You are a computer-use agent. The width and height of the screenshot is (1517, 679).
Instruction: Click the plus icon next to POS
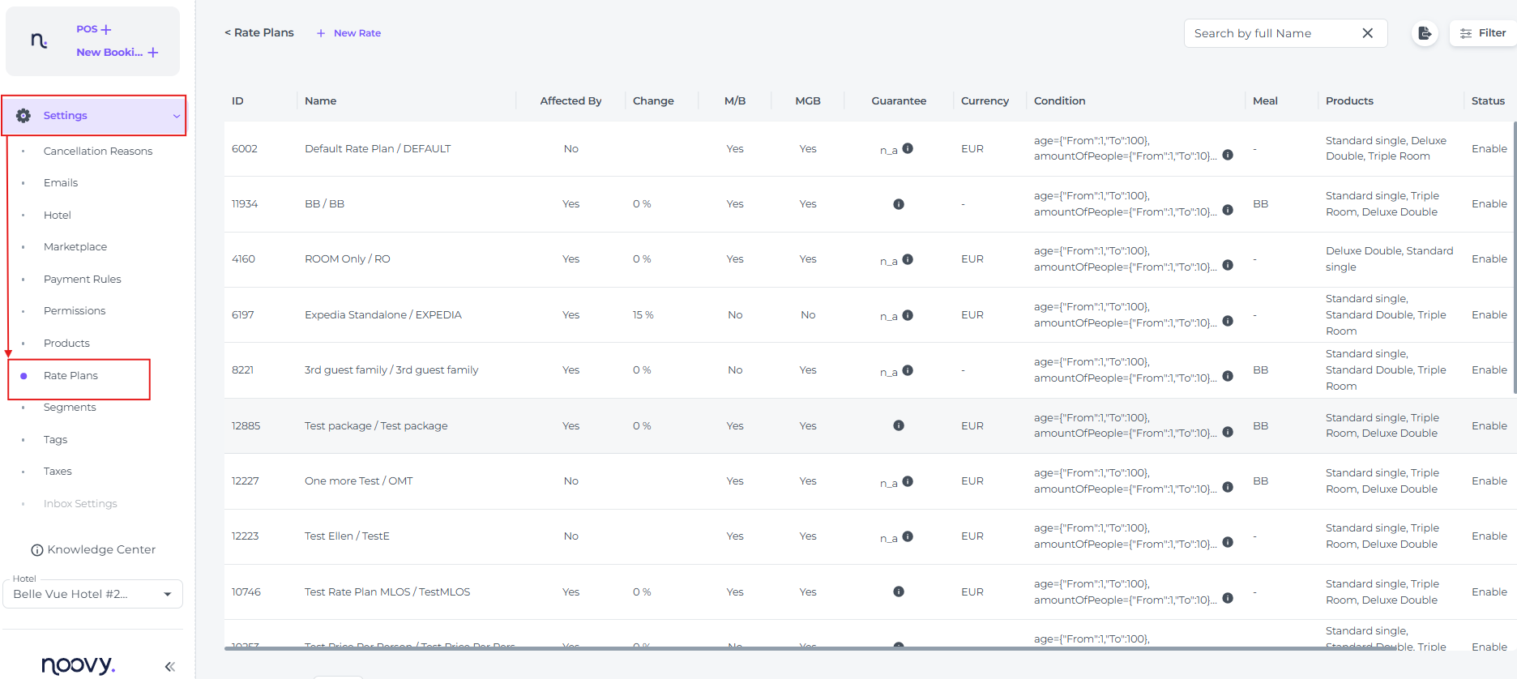point(106,29)
